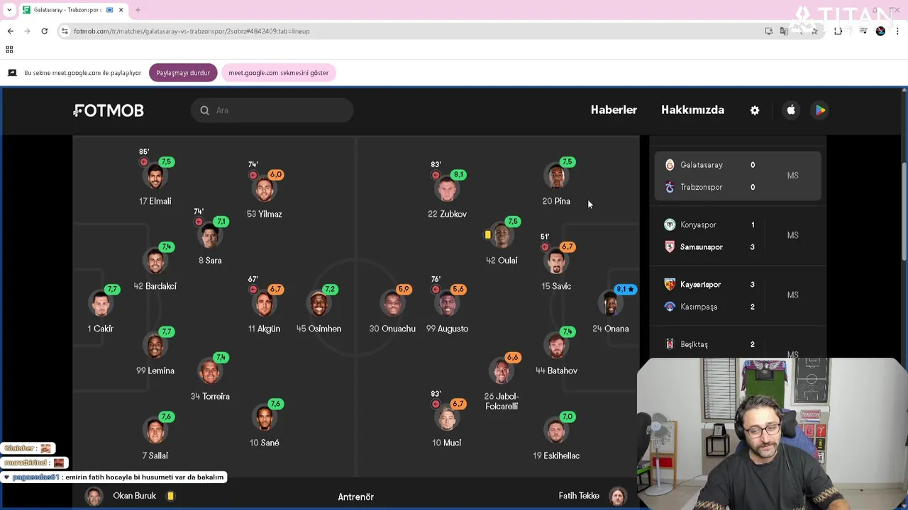
Task: Open the Chrome profile avatar
Action: tap(880, 31)
